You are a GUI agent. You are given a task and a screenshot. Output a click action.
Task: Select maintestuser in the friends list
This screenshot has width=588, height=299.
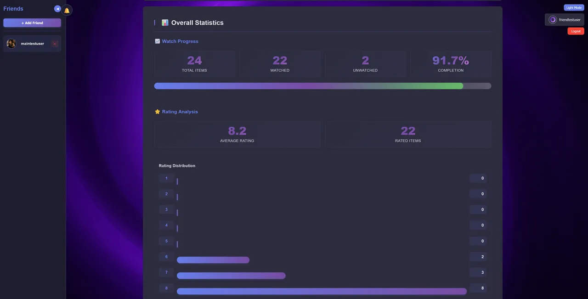coord(32,44)
